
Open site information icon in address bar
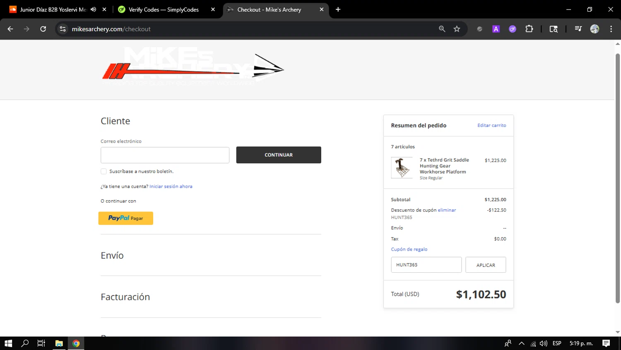pos(63,29)
